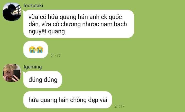
Task: Tap the tgaming username label
Action: pyautogui.click(x=33, y=67)
